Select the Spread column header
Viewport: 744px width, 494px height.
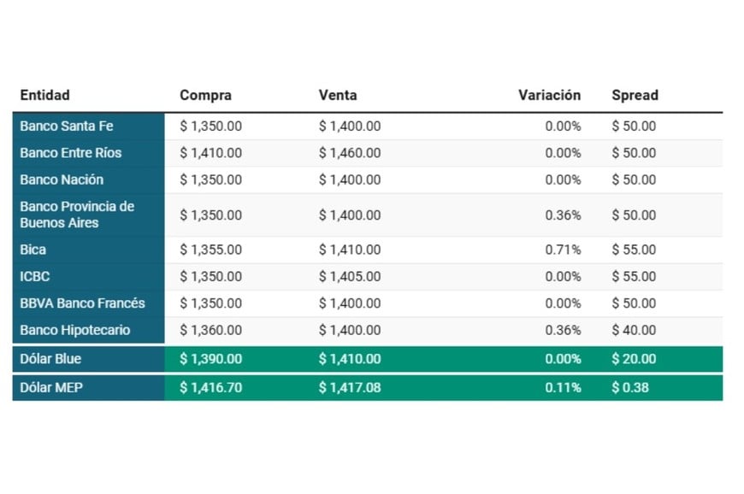(x=635, y=96)
